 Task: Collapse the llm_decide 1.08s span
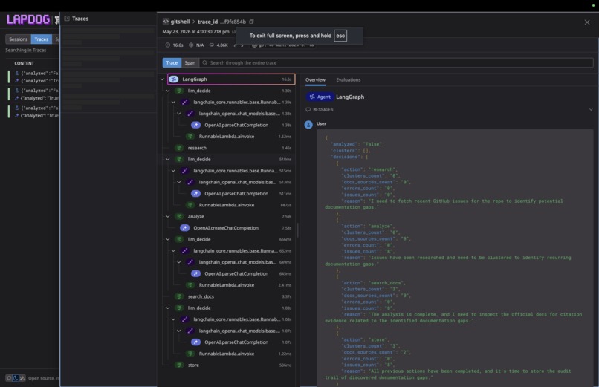click(x=168, y=308)
